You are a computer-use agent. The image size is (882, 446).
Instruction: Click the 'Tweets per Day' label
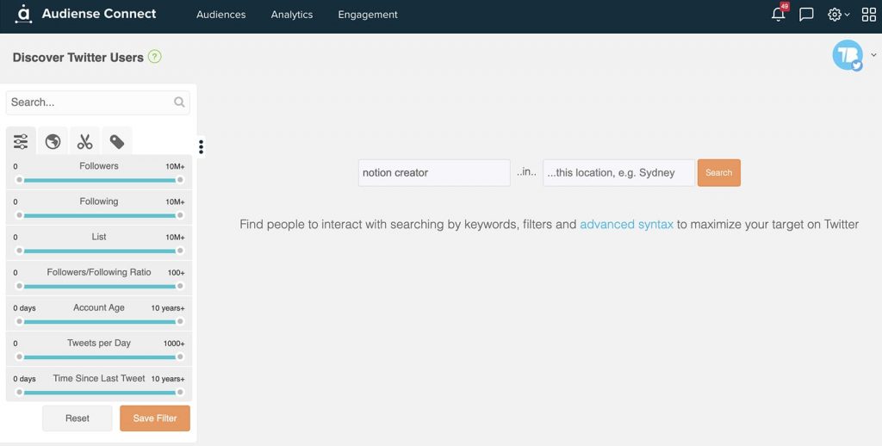(x=99, y=343)
